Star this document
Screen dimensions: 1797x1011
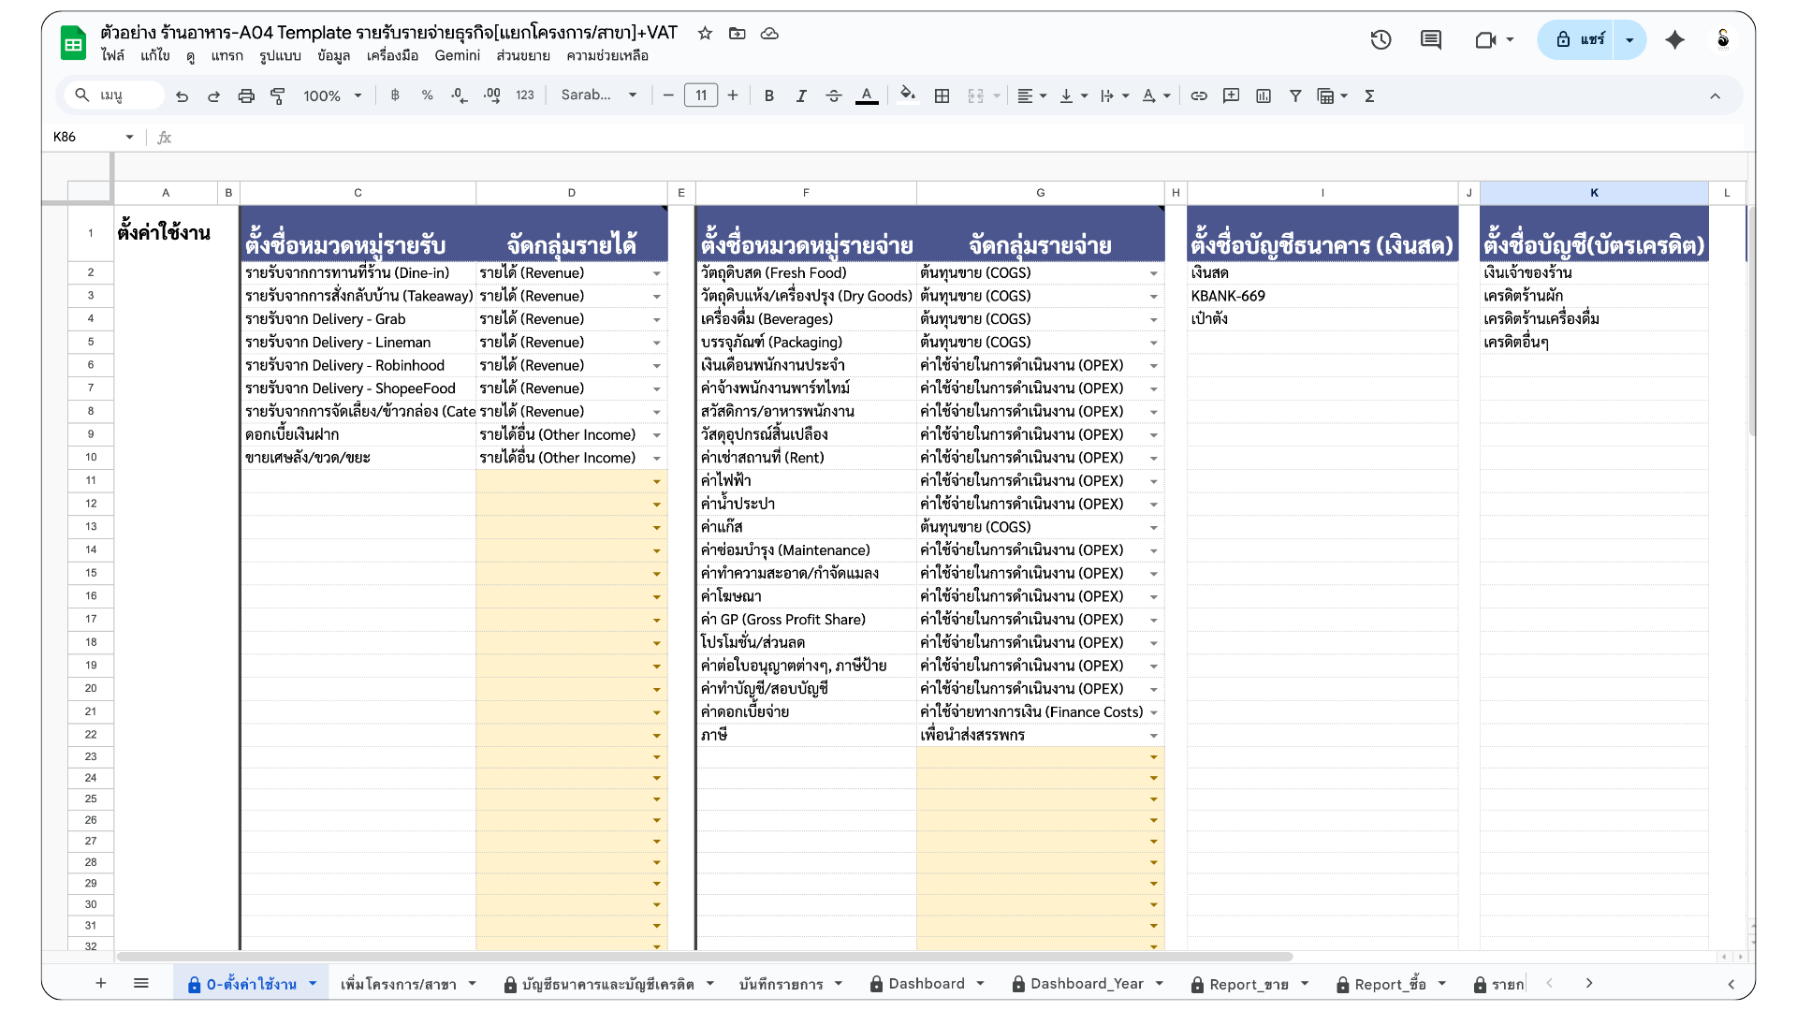(705, 33)
